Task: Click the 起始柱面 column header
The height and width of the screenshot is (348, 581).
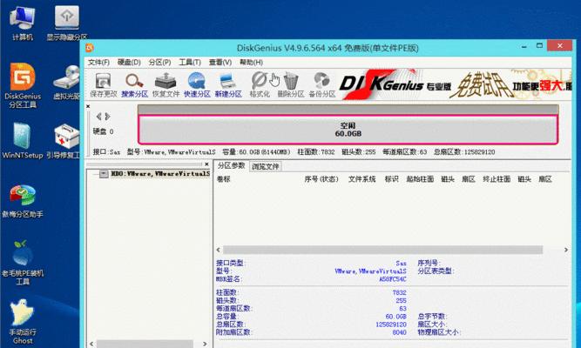Action: (x=420, y=179)
